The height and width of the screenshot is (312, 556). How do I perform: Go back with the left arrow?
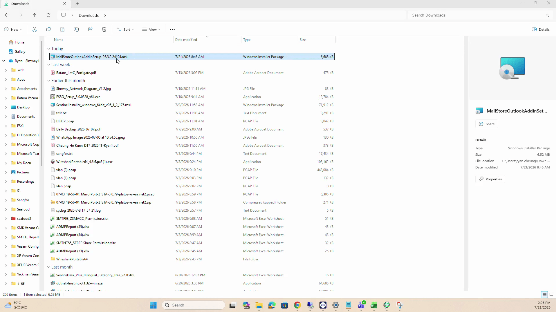7,15
